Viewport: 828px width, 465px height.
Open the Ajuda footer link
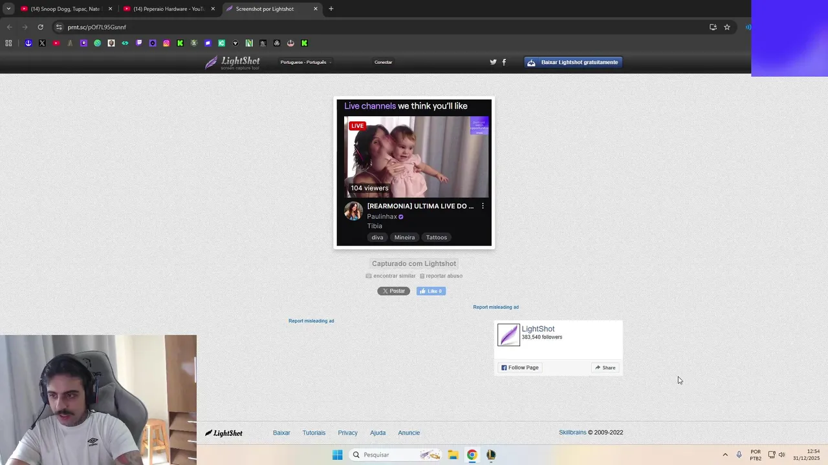click(378, 433)
